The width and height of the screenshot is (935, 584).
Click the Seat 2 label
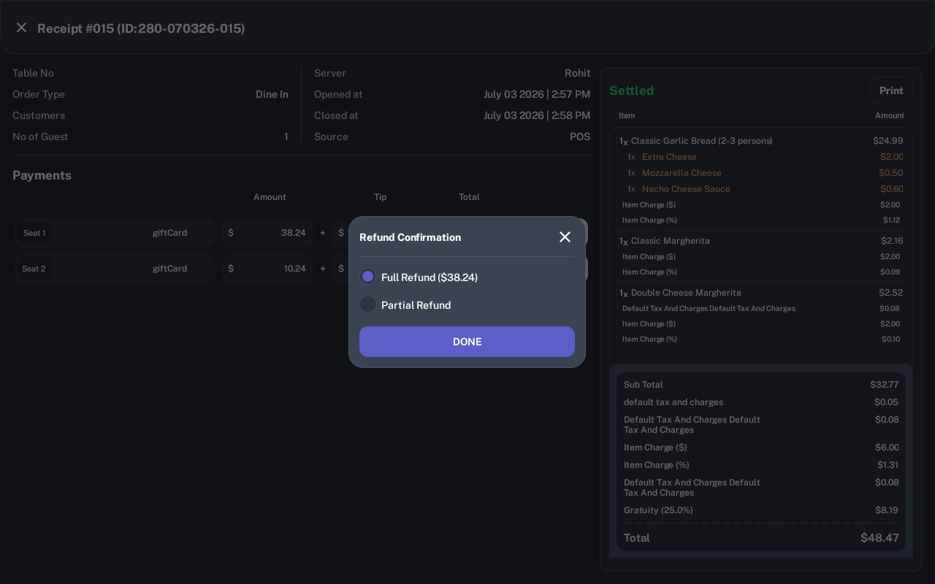34,269
